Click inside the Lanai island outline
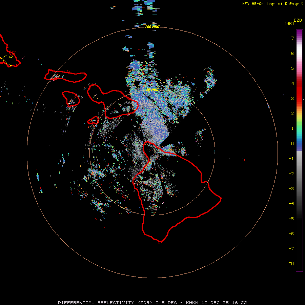305x305 pixels. tap(71, 99)
